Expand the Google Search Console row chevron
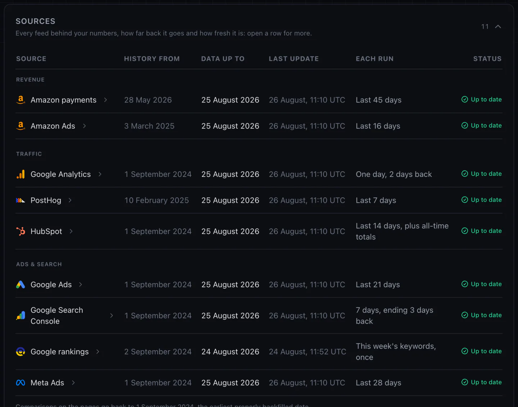The width and height of the screenshot is (518, 407). click(112, 316)
